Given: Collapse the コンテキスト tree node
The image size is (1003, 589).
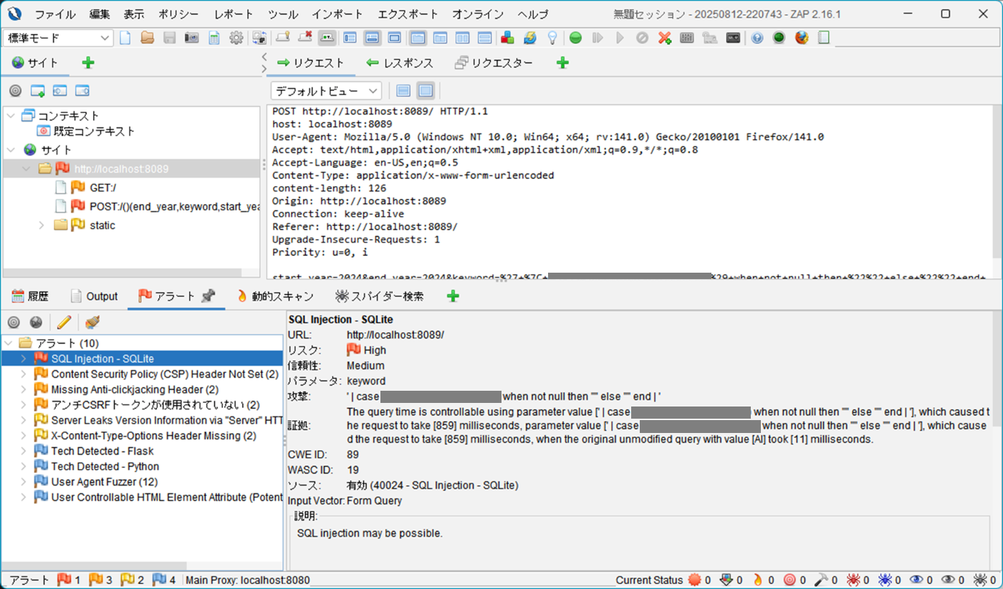Looking at the screenshot, I should [11, 115].
